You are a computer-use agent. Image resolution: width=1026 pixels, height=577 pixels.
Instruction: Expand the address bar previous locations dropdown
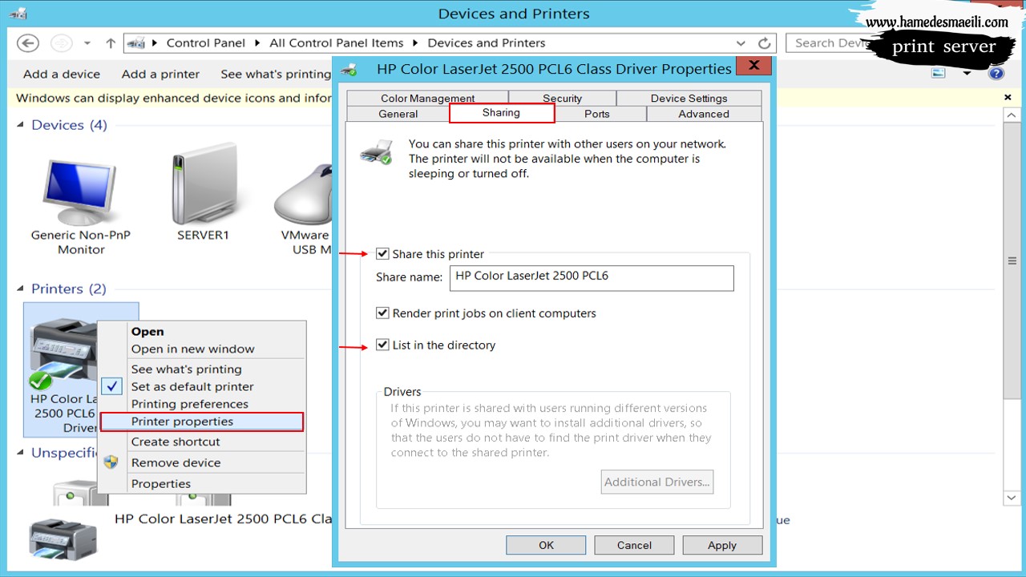click(x=741, y=43)
